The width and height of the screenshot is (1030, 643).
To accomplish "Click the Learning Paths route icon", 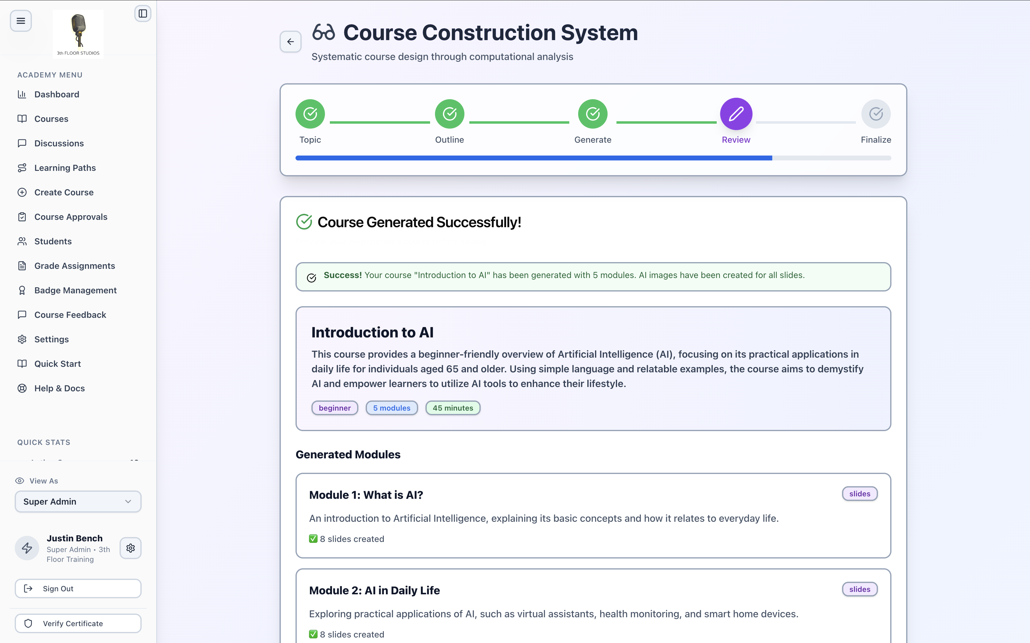I will [x=22, y=168].
